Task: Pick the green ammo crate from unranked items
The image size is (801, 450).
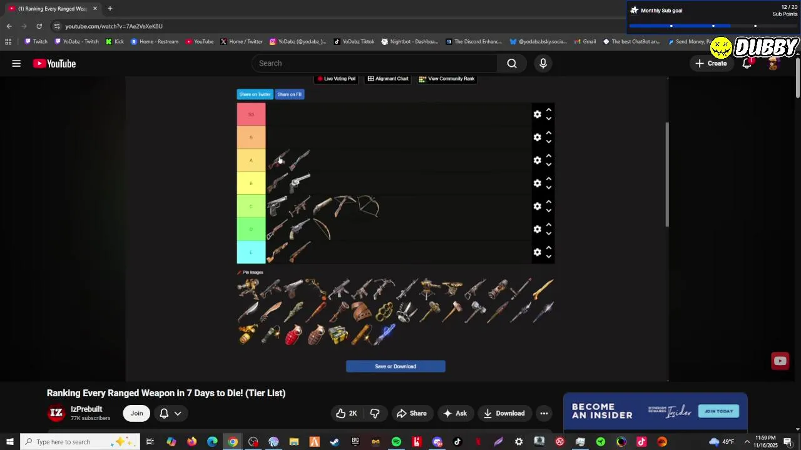Action: (338, 334)
